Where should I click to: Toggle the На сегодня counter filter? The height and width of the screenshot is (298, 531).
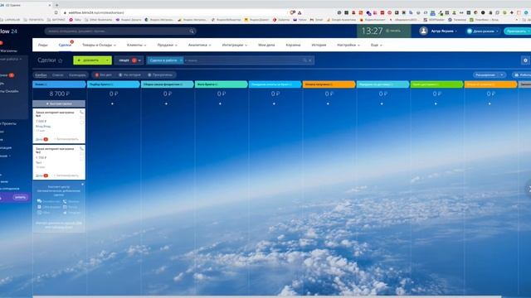129,75
